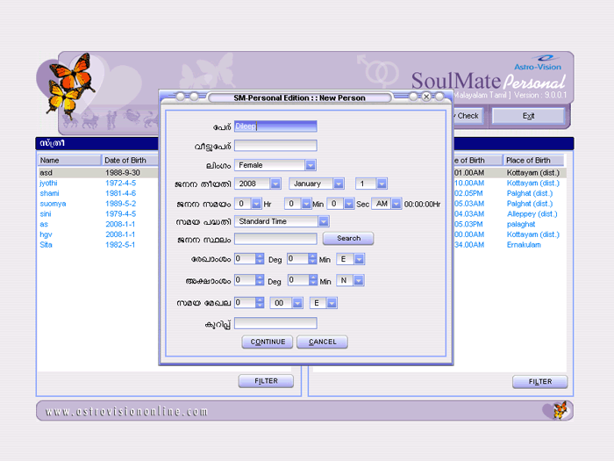Open the gender dropdown showing Female

point(311,165)
